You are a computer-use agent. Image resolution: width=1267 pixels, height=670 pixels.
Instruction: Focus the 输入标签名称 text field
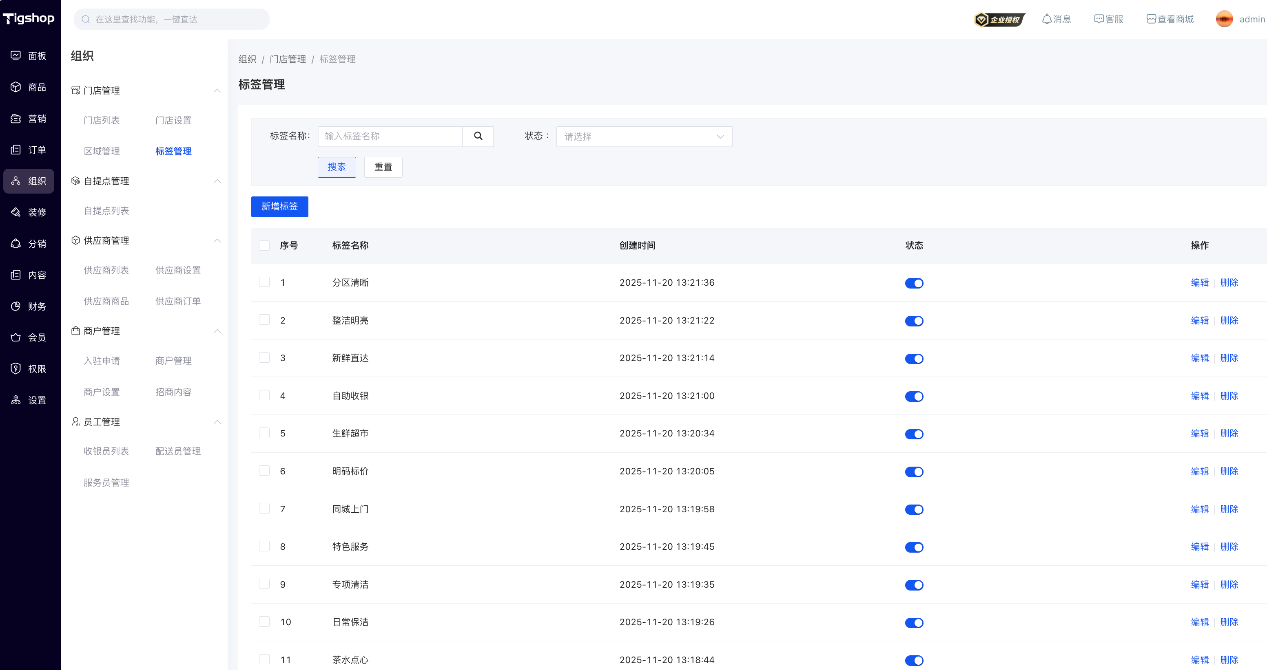(x=390, y=136)
